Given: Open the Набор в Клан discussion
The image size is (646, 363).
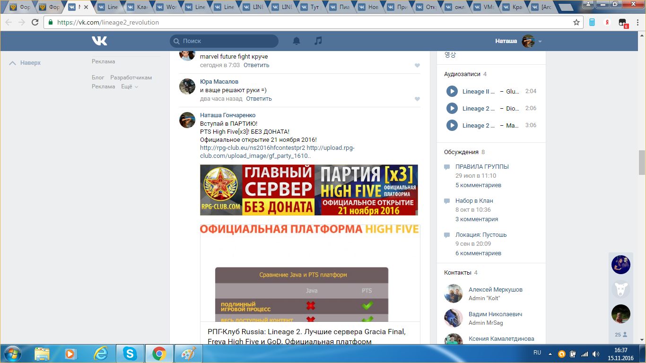Looking at the screenshot, I should pyautogui.click(x=474, y=201).
